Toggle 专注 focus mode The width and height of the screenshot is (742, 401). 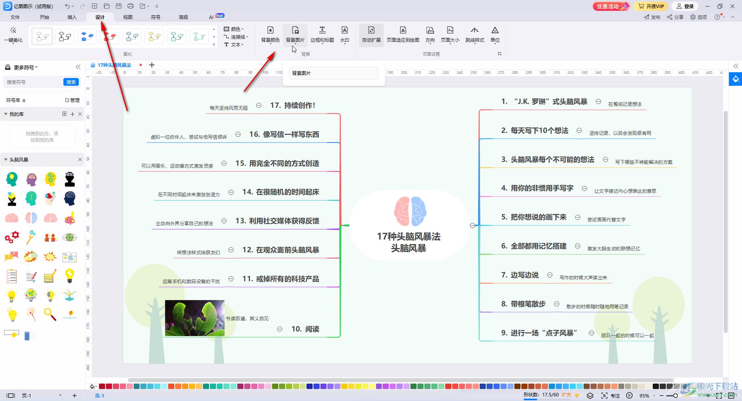point(611,396)
